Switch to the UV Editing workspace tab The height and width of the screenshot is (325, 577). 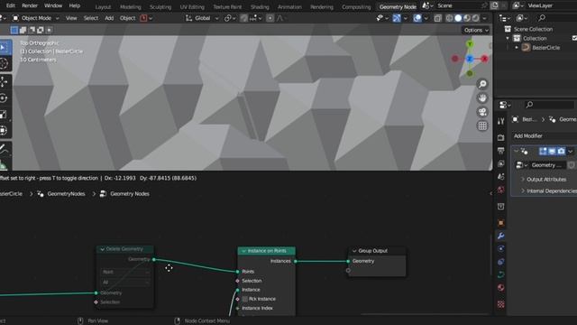[x=192, y=6]
